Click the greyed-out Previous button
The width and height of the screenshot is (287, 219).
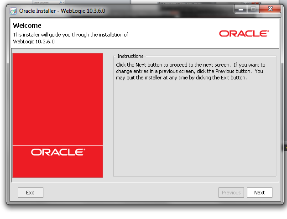click(231, 193)
